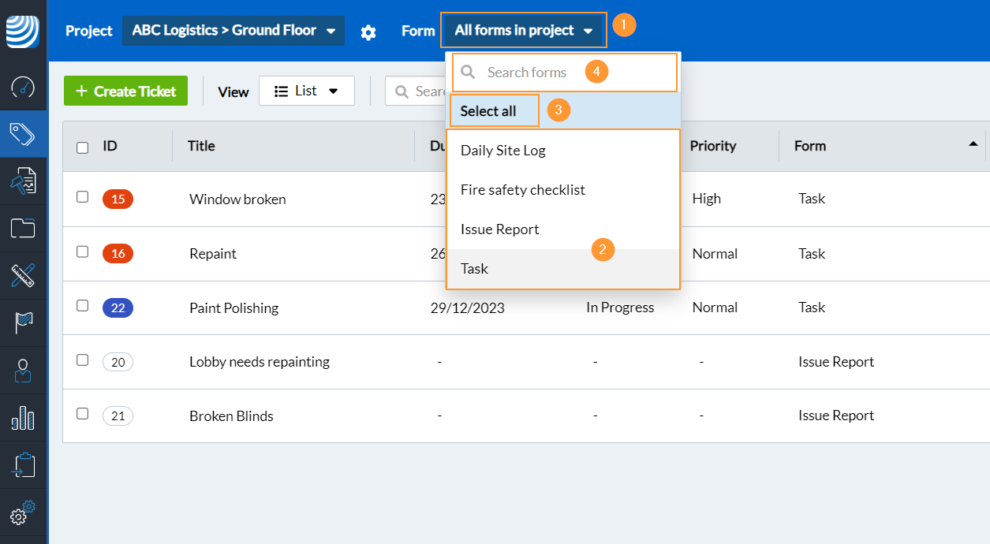Screen dimensions: 990x544
Task: Open the dashboard gauge icon in sidebar
Action: click(x=23, y=87)
